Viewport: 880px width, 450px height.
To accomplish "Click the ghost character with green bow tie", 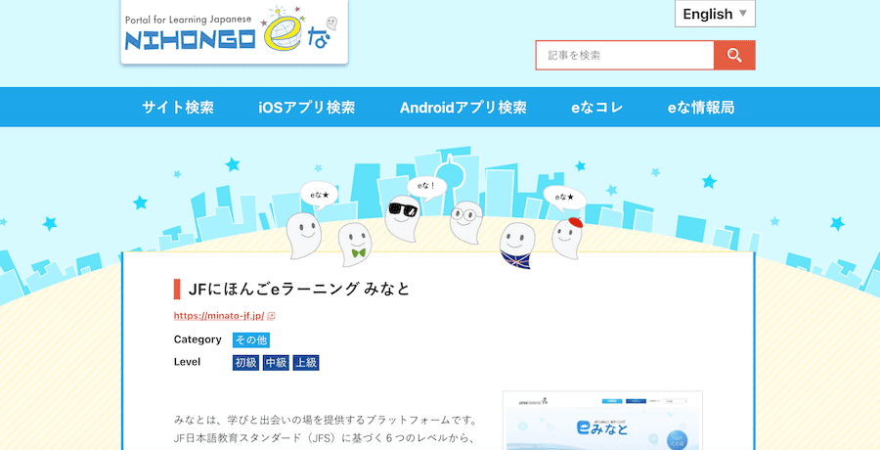I will click(354, 244).
